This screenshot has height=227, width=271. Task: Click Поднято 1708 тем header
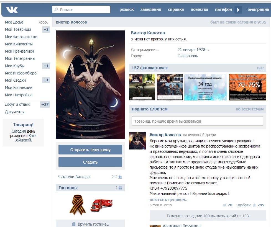150,109
